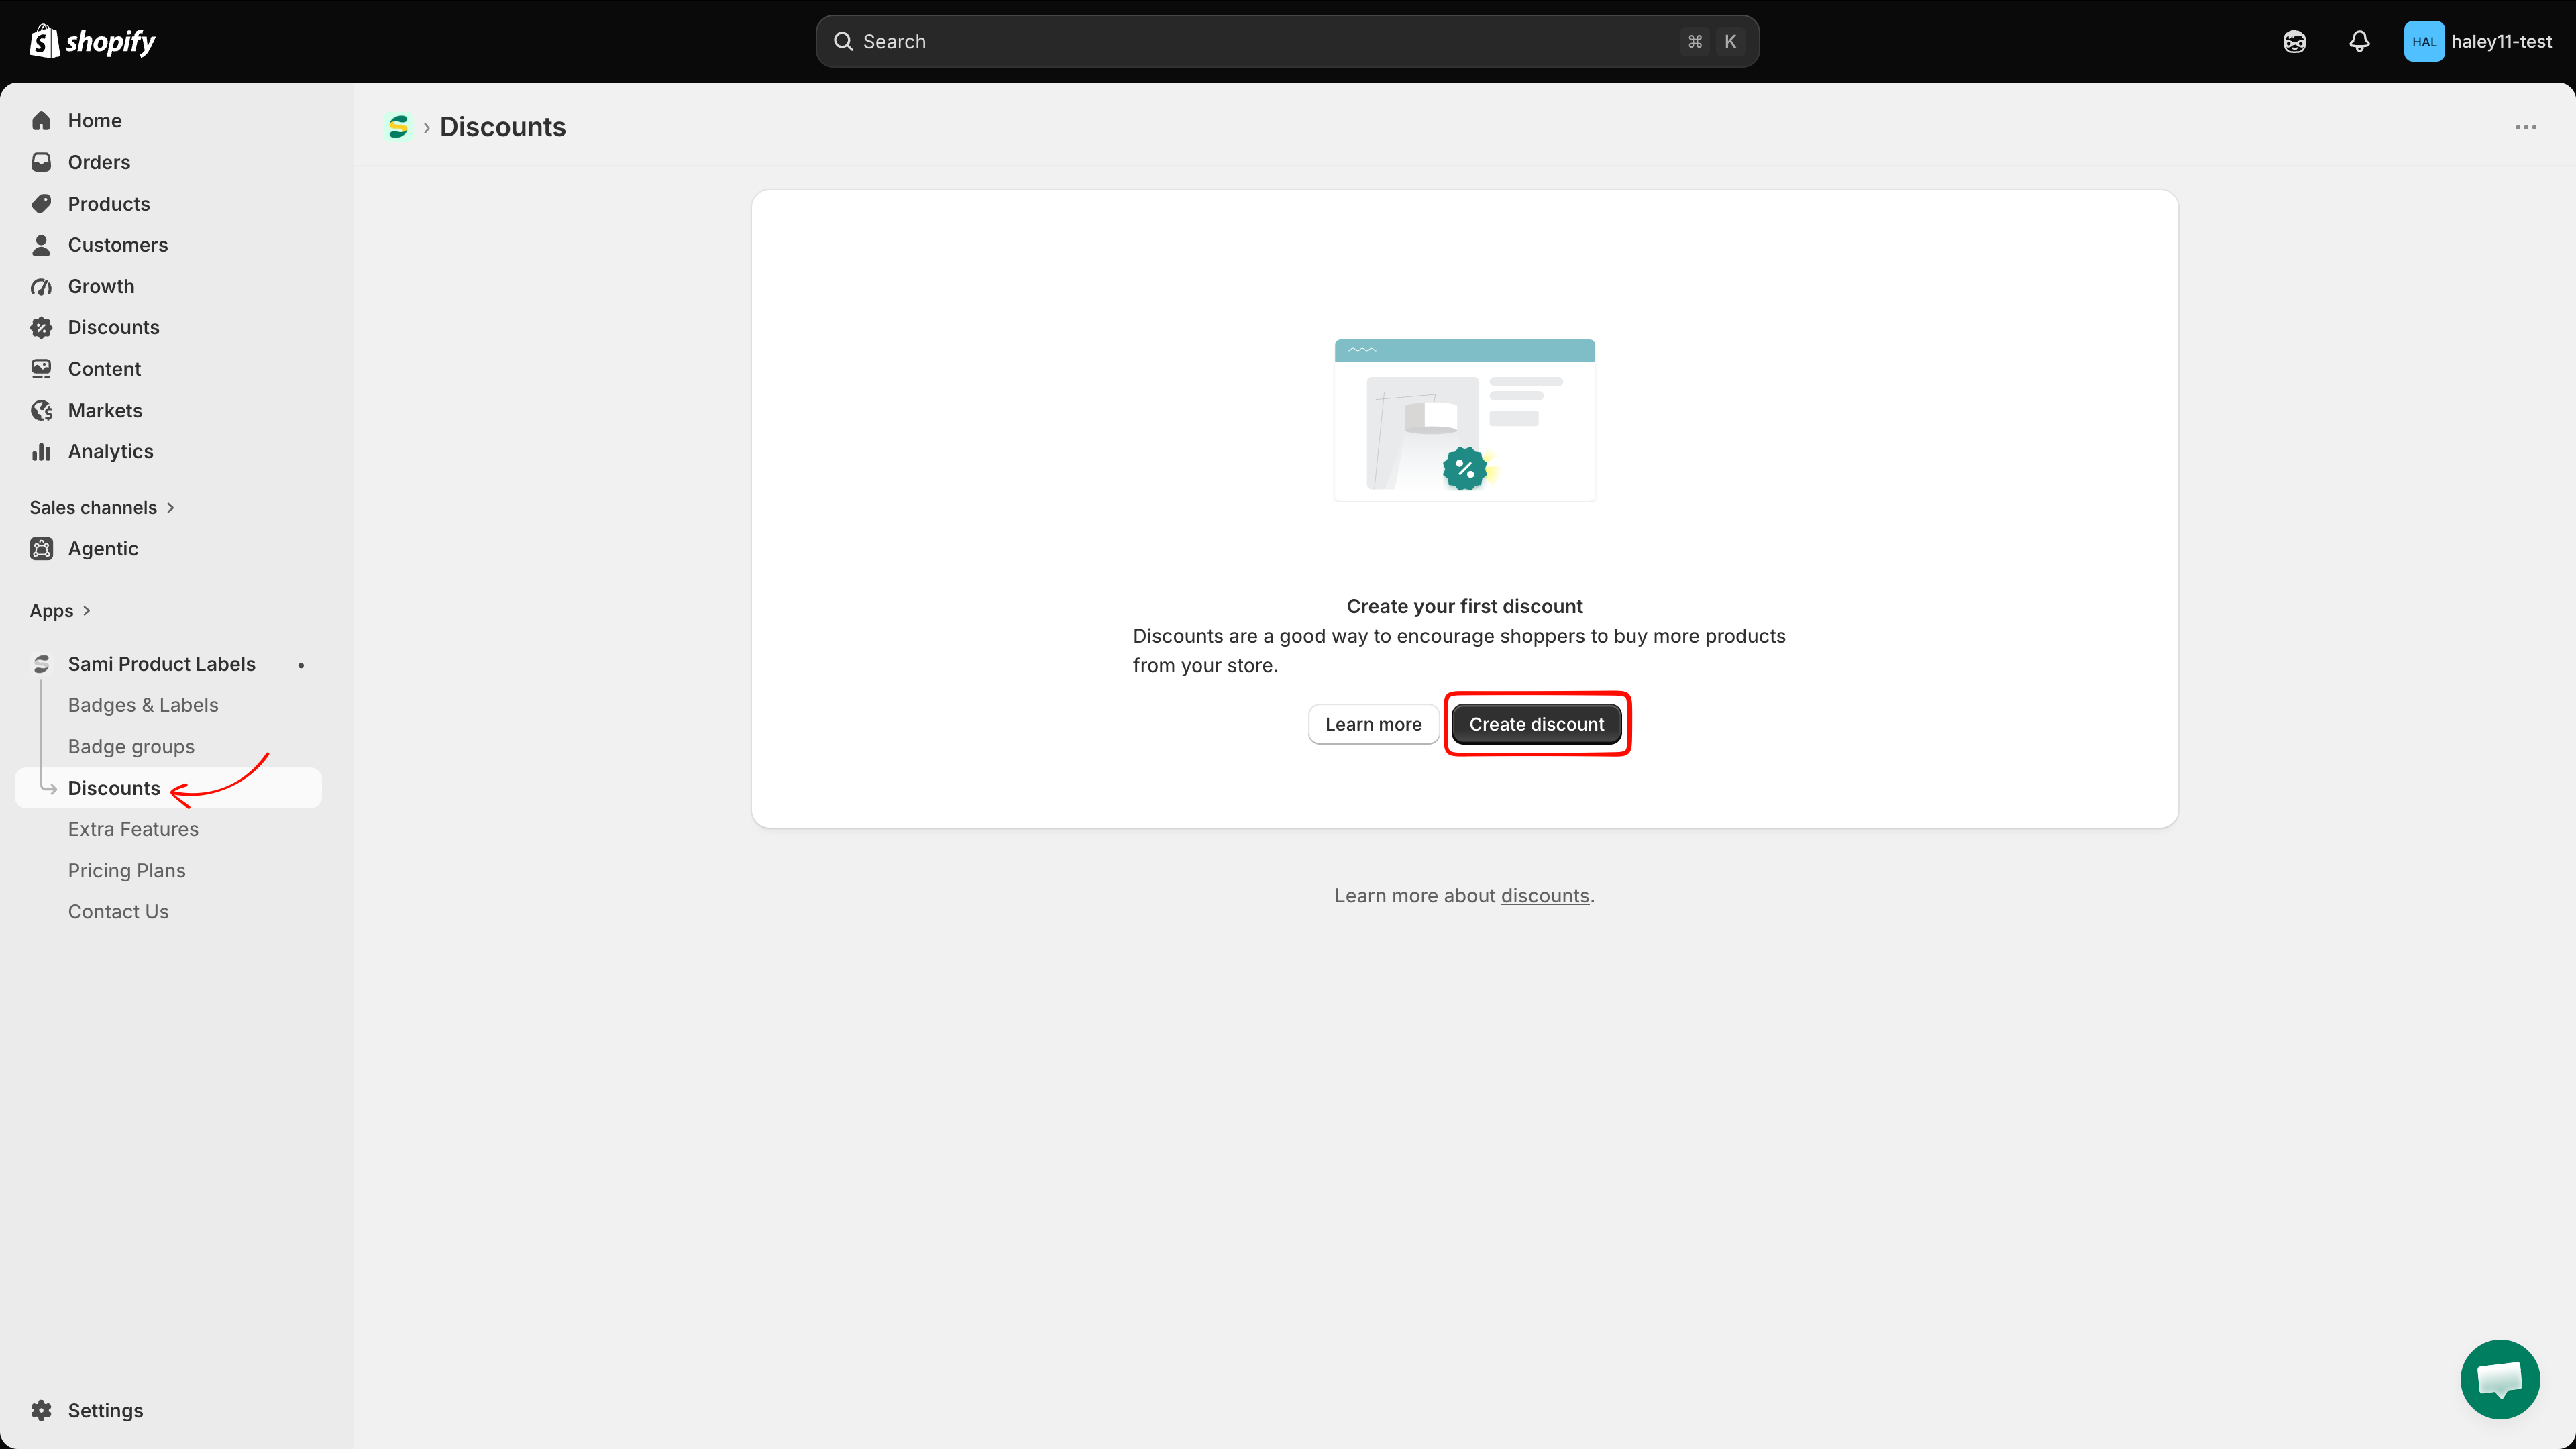This screenshot has width=2576, height=1449.
Task: Follow the discounts help link
Action: 1544,896
